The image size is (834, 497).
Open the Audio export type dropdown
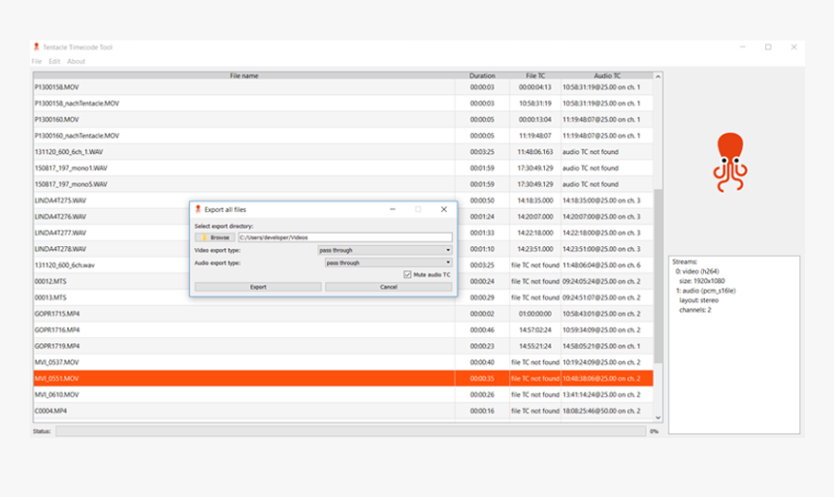click(388, 263)
